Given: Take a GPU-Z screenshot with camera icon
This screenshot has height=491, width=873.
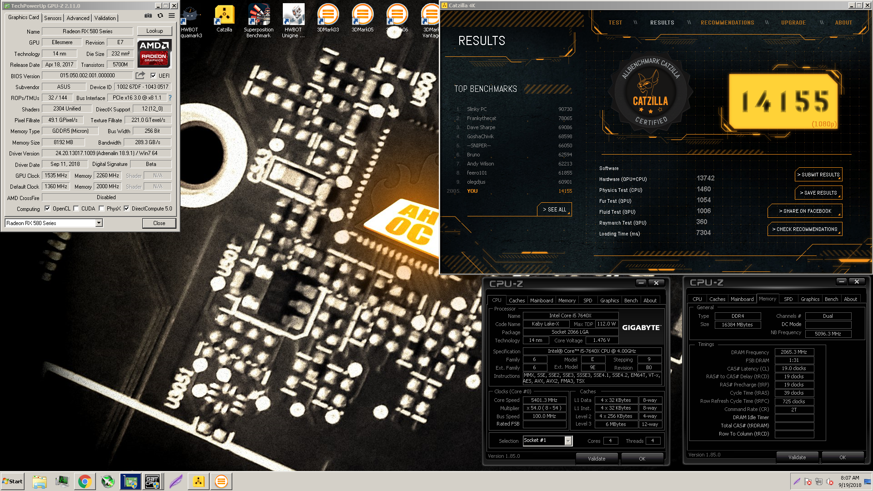Looking at the screenshot, I should coord(148,15).
